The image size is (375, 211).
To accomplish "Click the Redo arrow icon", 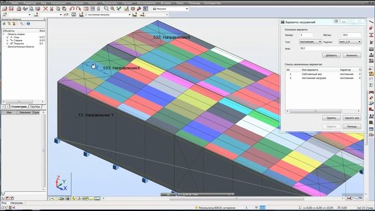I will click(x=78, y=9).
